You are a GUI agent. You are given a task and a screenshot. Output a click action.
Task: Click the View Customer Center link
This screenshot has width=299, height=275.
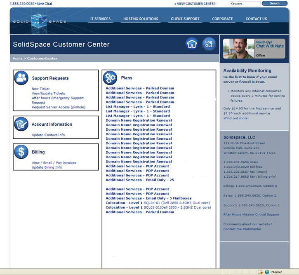click(x=195, y=4)
